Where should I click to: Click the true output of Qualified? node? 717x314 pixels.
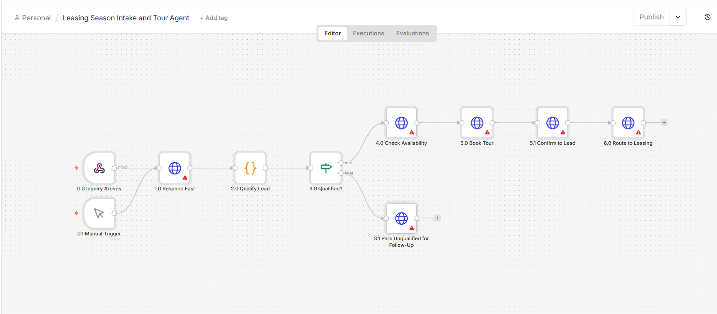(x=341, y=163)
